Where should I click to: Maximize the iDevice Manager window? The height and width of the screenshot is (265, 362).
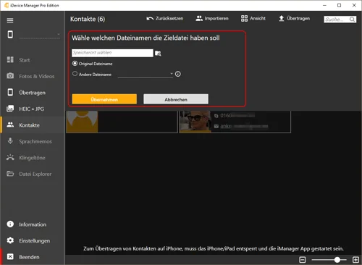pyautogui.click(x=339, y=5)
